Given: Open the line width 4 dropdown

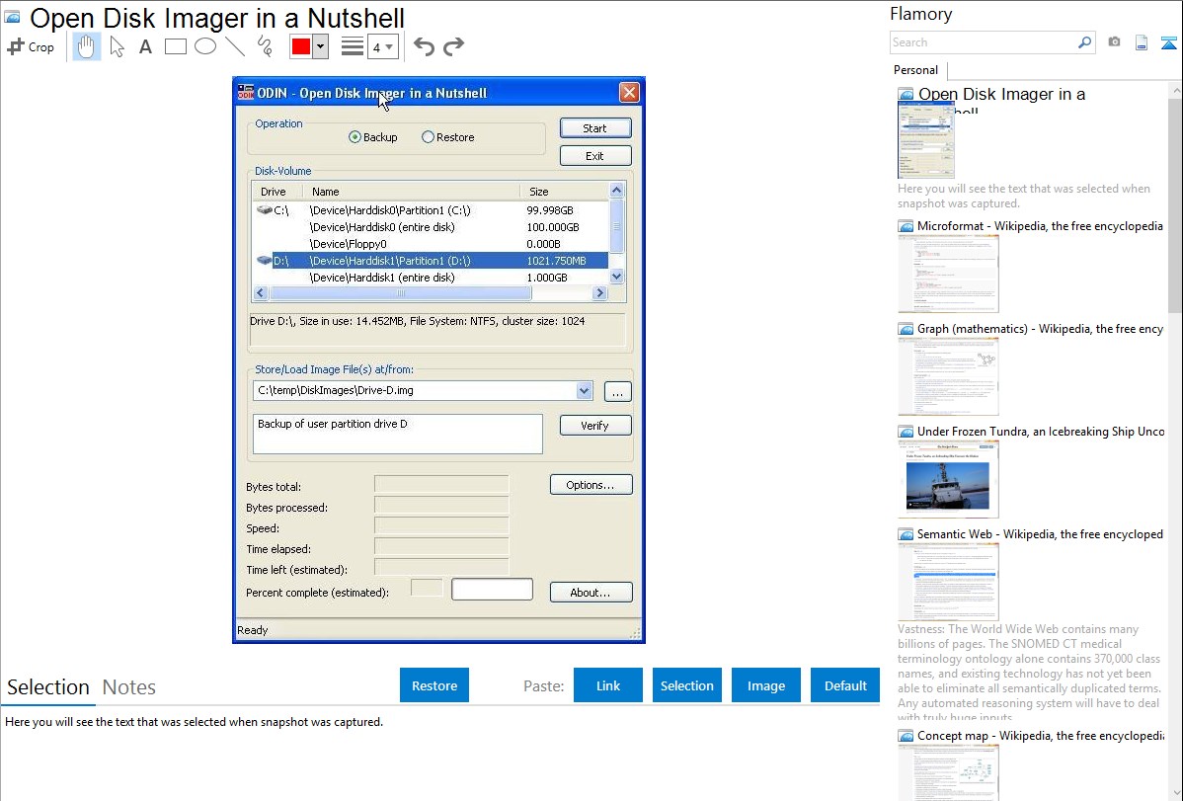Looking at the screenshot, I should (x=382, y=46).
